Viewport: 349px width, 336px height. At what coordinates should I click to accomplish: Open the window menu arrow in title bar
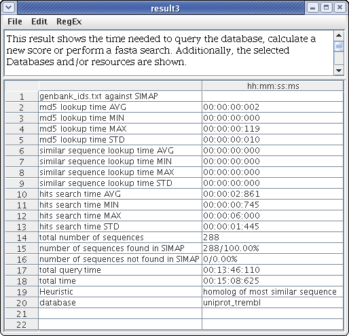coord(9,7)
